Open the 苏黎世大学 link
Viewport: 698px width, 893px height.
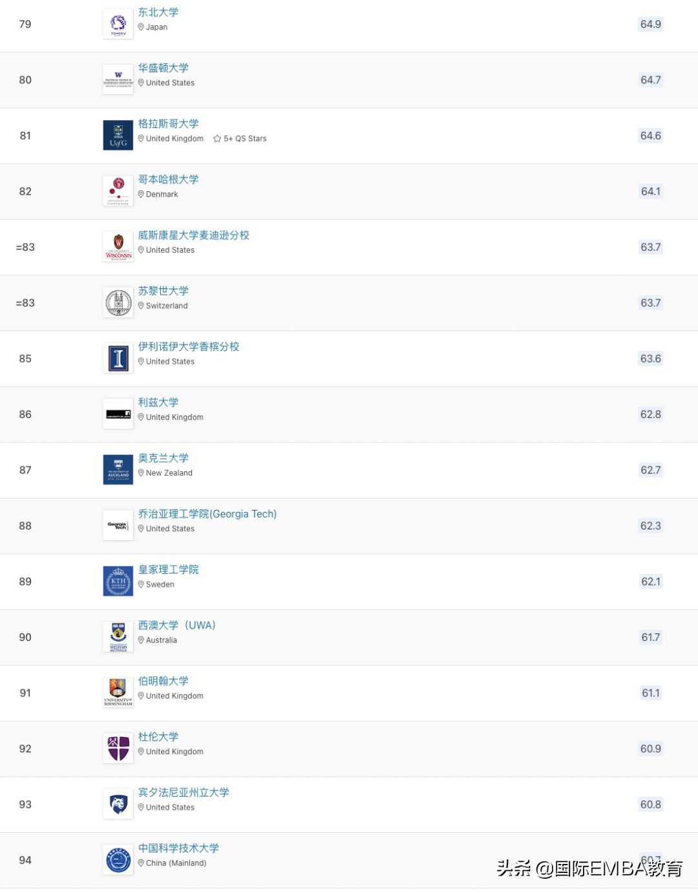(164, 291)
